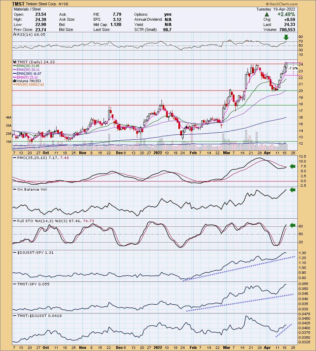Click the 74.73 stochastic %D value

[x=88, y=221]
